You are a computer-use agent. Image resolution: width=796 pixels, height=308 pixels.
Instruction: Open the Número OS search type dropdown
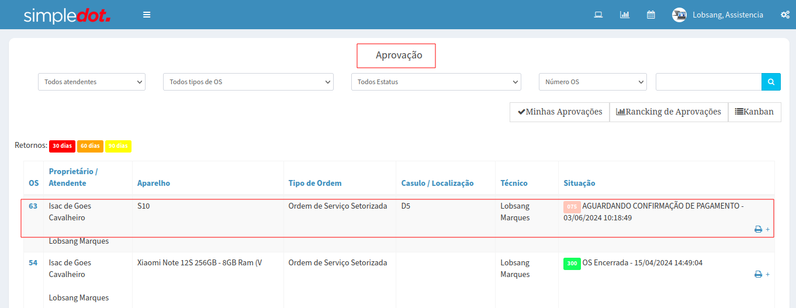pyautogui.click(x=592, y=82)
